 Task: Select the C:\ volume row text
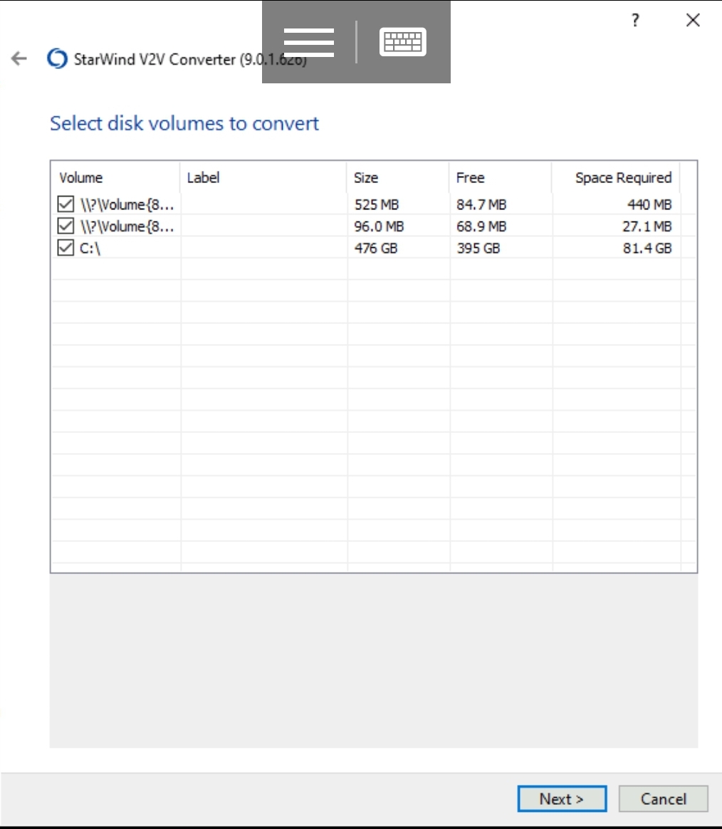coord(90,248)
